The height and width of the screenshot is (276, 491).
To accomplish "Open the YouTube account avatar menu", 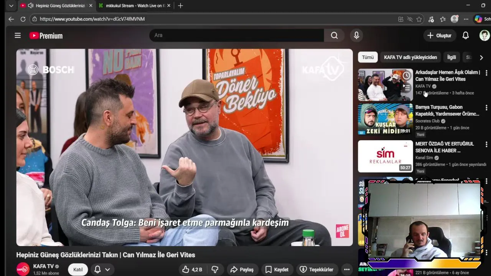I will coord(484,35).
